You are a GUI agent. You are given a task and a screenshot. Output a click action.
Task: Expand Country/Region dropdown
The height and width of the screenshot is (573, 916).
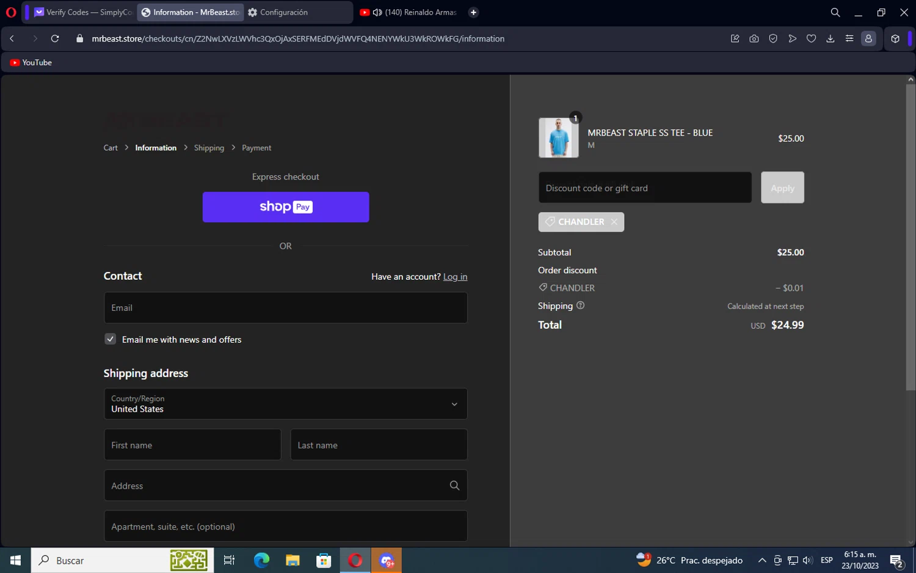tap(286, 404)
